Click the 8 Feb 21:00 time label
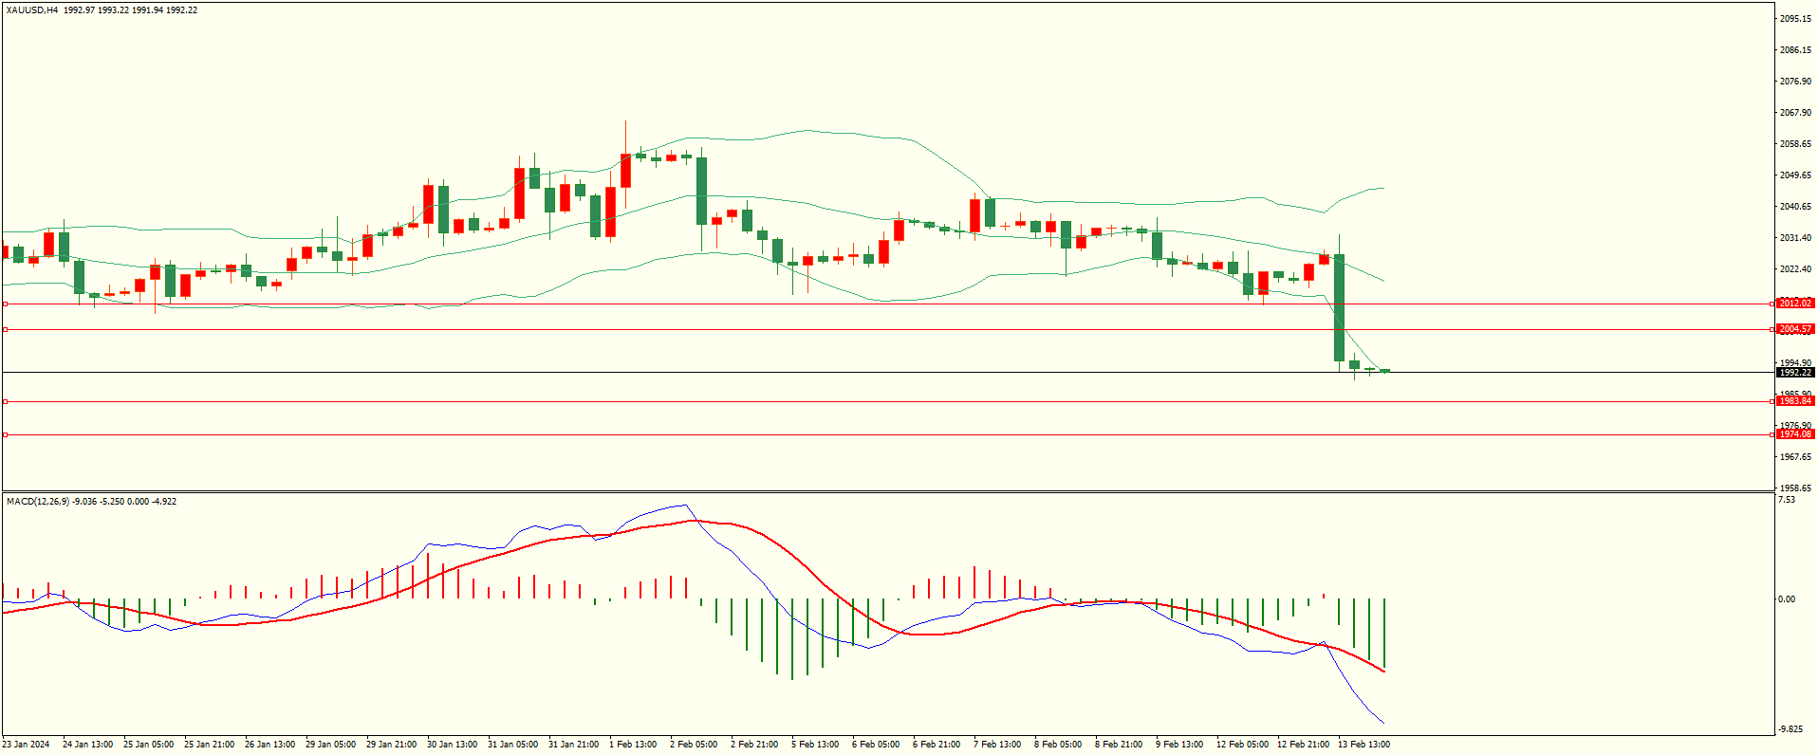 1119,745
